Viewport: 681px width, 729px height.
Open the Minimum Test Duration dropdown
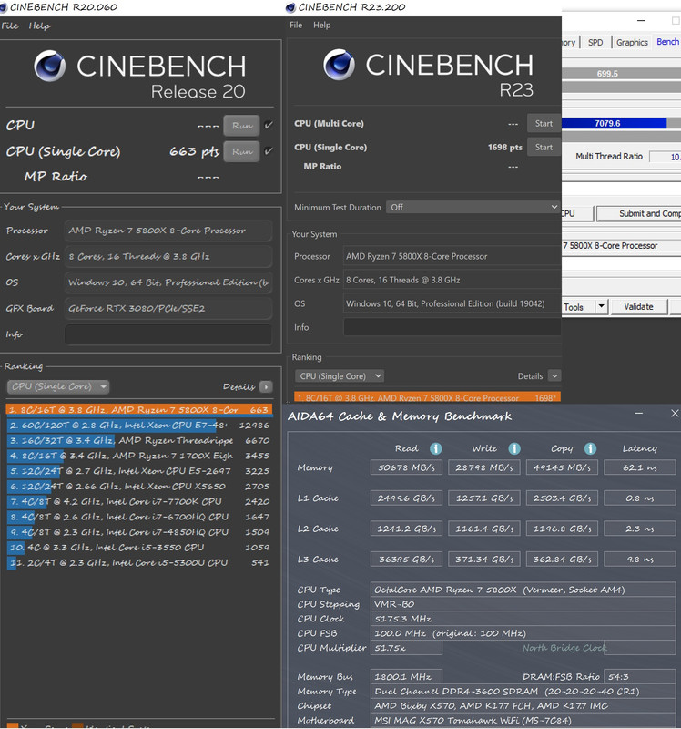[x=473, y=207]
